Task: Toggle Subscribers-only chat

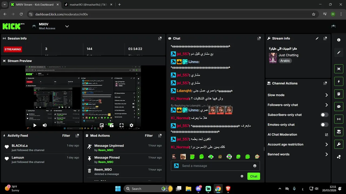Action: pyautogui.click(x=324, y=115)
